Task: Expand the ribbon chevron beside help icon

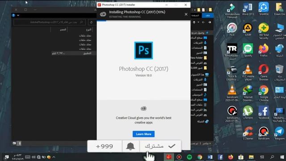Action: pyautogui.click(x=18, y=15)
